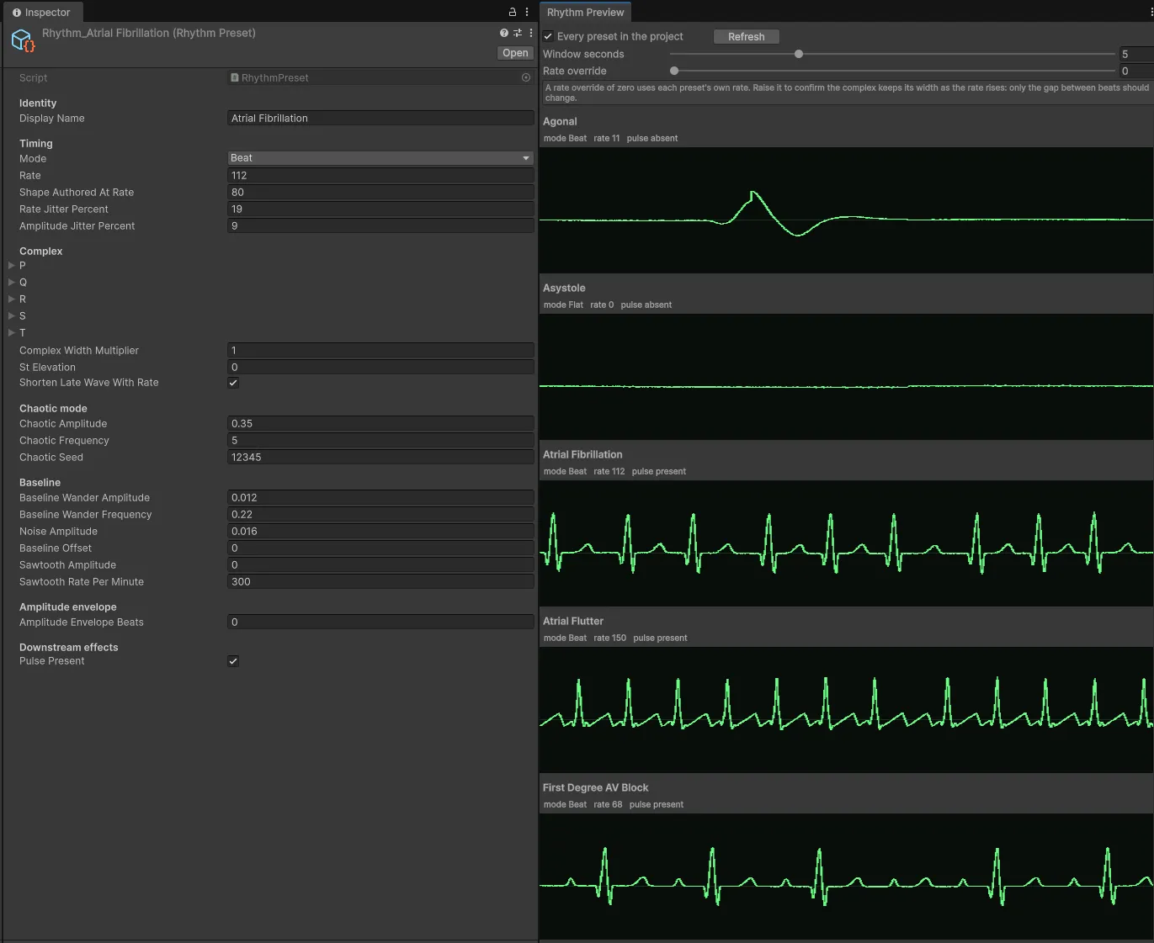Click the Display Name input field

380,119
